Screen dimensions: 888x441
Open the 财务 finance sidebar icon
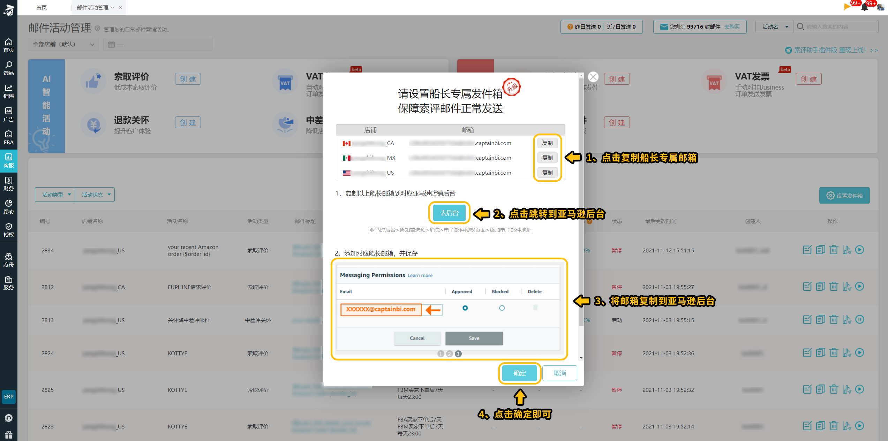(x=8, y=184)
